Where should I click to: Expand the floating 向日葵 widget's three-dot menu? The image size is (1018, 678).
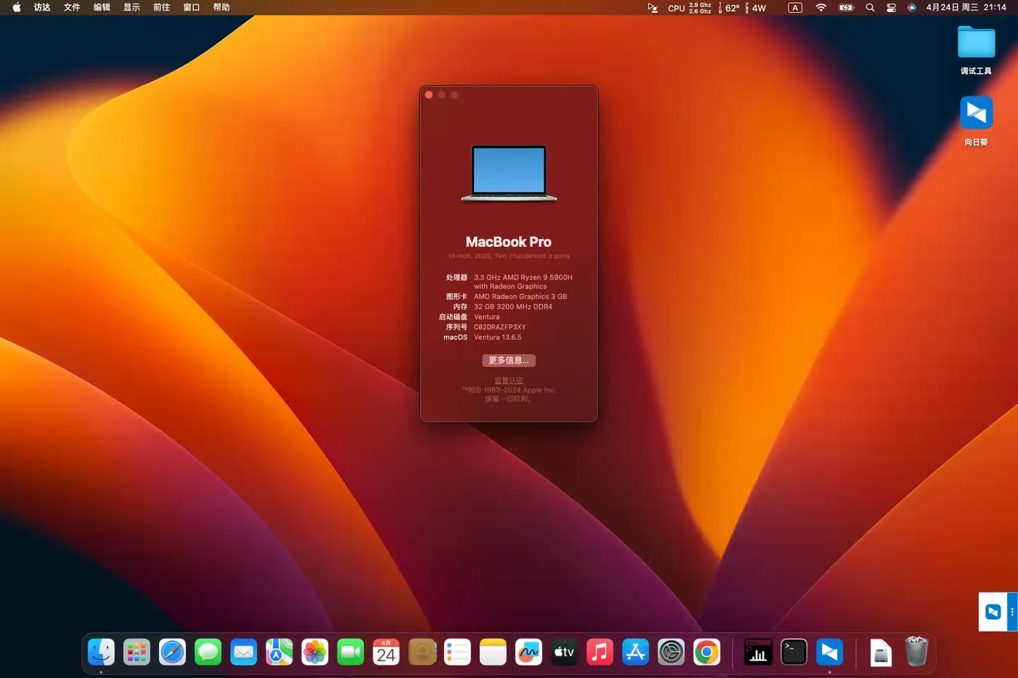pos(1014,612)
